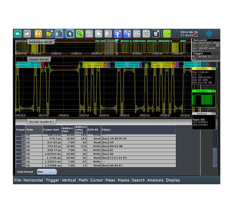Click the decode table scrollbar down arrow
Viewport: 233px width, 213px height.
[215, 165]
